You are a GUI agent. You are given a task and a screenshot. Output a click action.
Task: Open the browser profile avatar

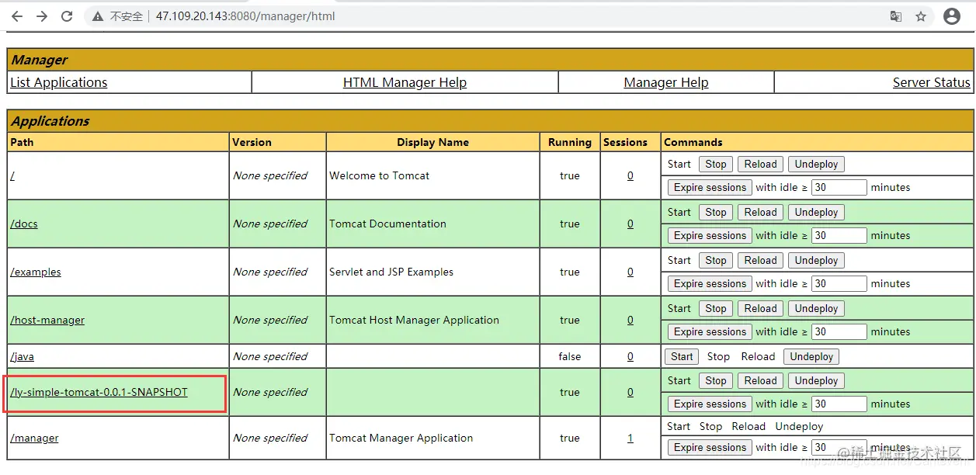[952, 16]
